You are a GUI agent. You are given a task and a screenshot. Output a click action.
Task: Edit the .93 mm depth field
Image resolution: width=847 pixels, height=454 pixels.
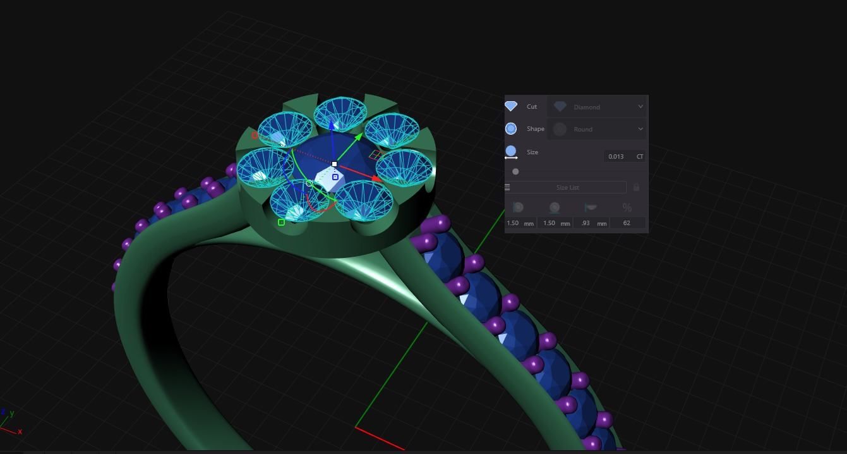[592, 223]
